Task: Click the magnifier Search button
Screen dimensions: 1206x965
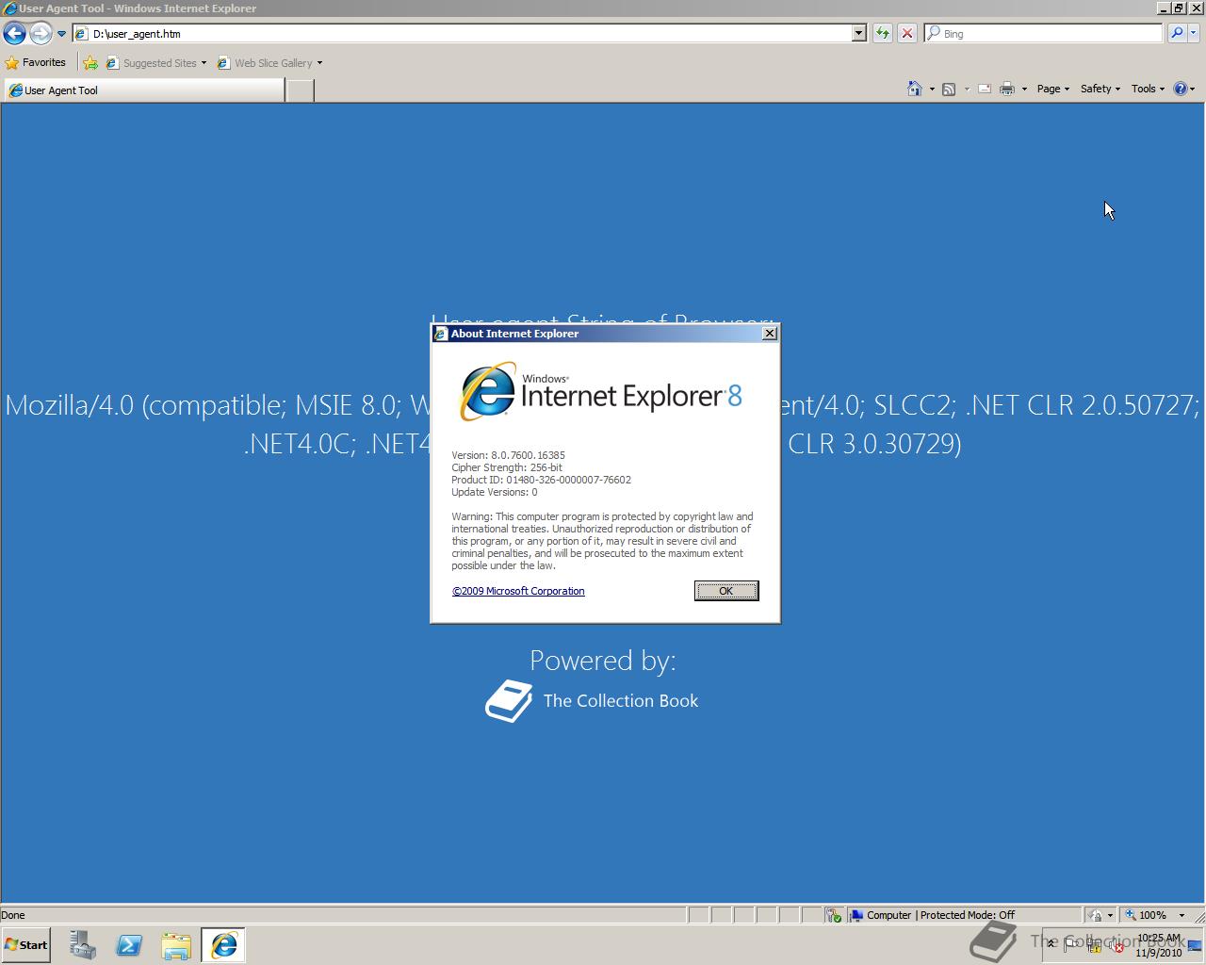Action: click(x=1176, y=33)
